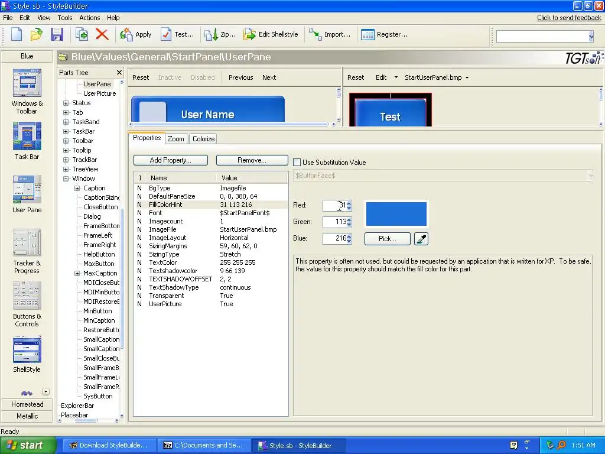This screenshot has width=605, height=454.
Task: Open the File menu
Action: (8, 18)
